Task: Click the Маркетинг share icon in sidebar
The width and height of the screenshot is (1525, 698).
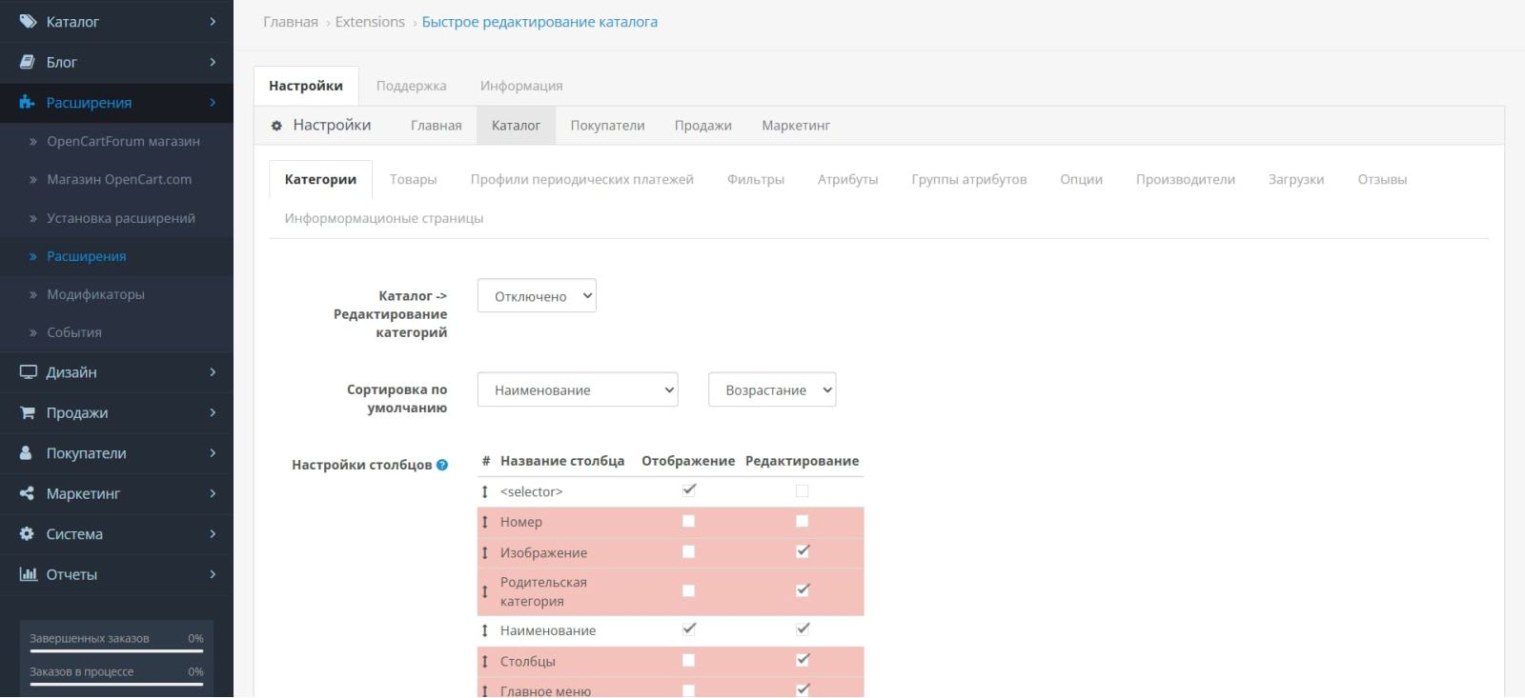Action: coord(27,493)
